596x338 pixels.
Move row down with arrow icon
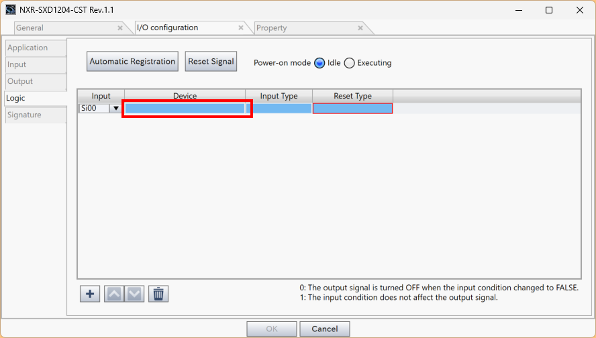click(134, 294)
